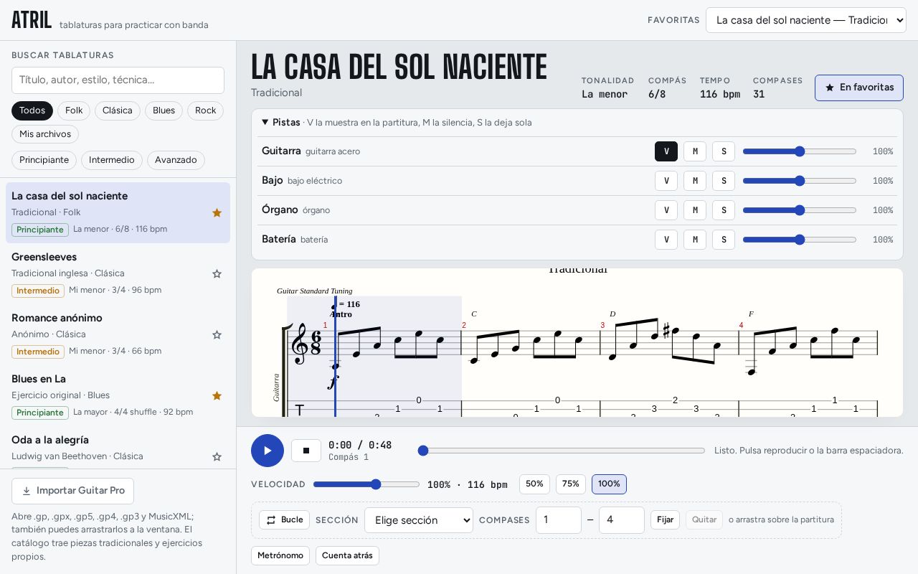The image size is (918, 574).
Task: Click the En favoritas star button
Action: (858, 88)
